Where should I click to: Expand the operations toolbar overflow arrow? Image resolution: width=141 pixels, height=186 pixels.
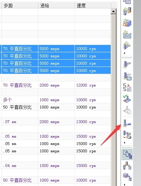(124, 143)
